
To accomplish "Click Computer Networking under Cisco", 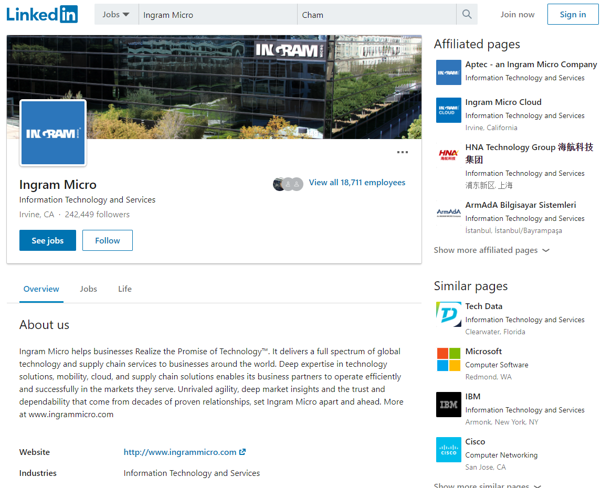I will pos(501,455).
